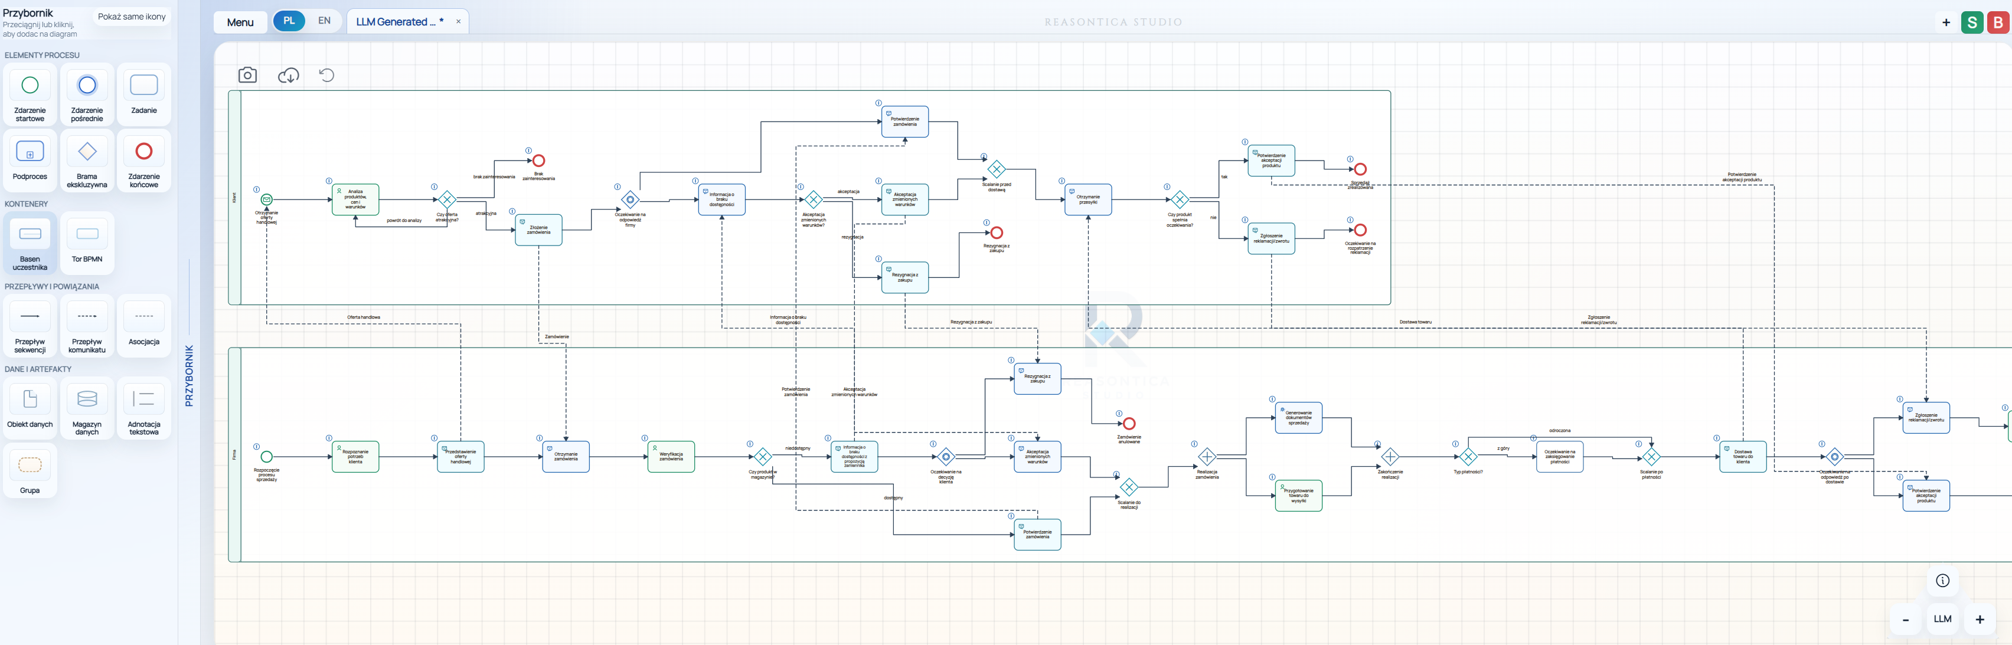
Task: Select the Oczekiwanie na zaksięgowanie płatności task
Action: [x=1560, y=457]
